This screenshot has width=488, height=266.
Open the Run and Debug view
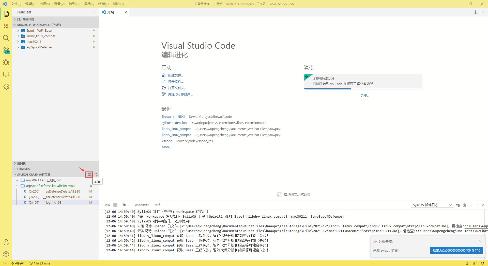coord(6,62)
